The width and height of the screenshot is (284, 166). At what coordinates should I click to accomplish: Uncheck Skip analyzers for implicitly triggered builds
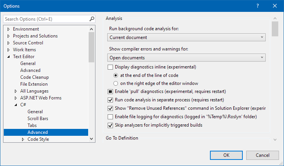[x=110, y=125]
